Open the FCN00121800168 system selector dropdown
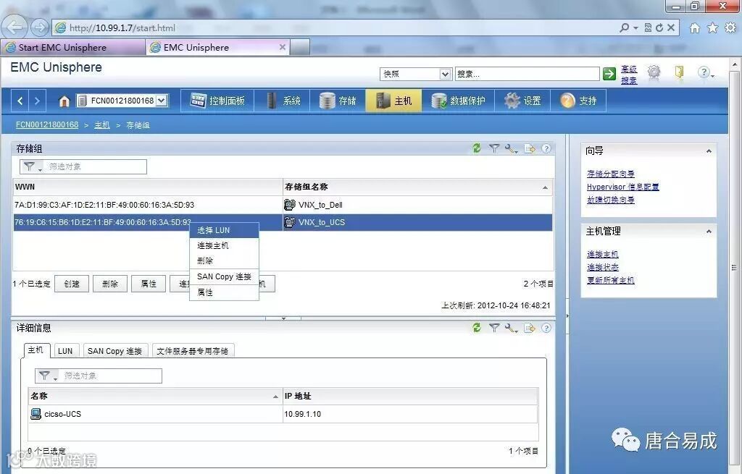Screen dimensions: 742x474 point(162,101)
